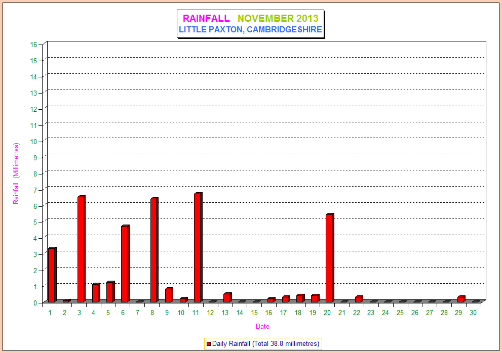Click the bar for date 17
Image resolution: width=502 pixels, height=353 pixels.
[286, 299]
